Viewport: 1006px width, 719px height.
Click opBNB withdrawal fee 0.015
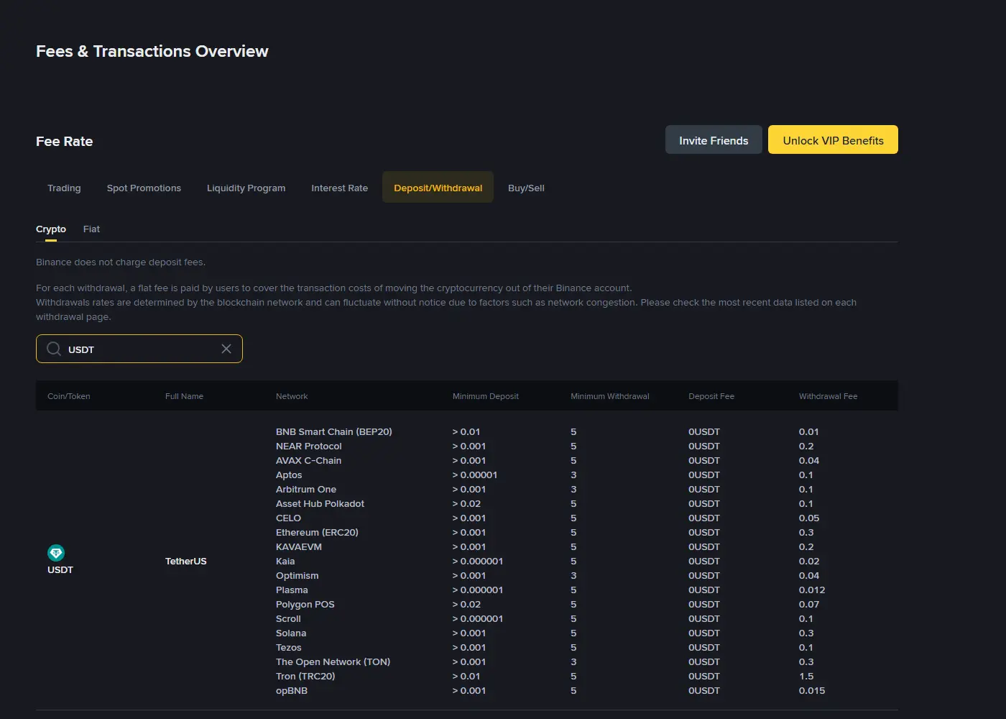coord(812,690)
